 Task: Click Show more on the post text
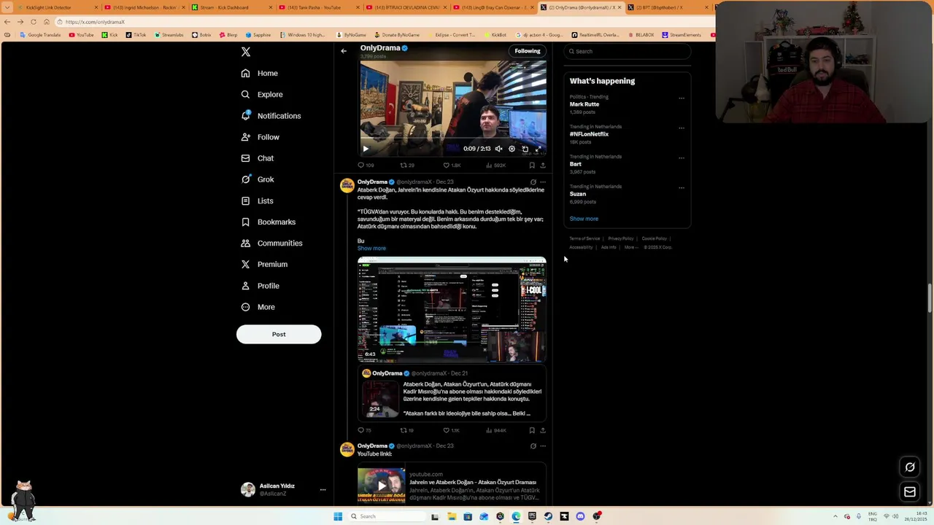[371, 249]
